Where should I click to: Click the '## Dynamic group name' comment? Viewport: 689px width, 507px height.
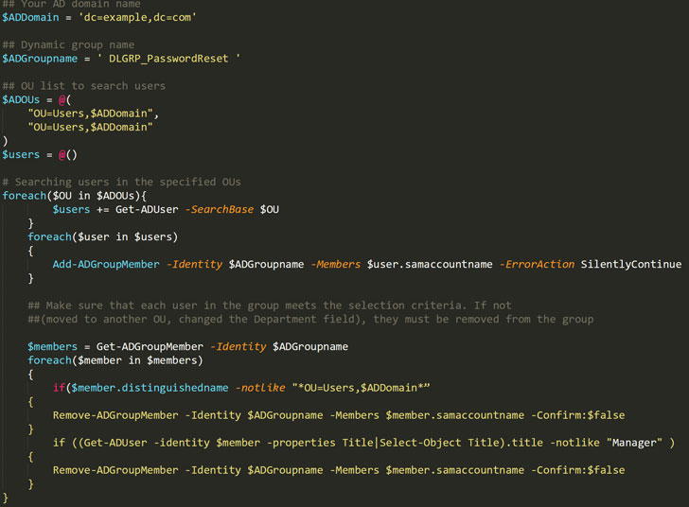[x=68, y=44]
